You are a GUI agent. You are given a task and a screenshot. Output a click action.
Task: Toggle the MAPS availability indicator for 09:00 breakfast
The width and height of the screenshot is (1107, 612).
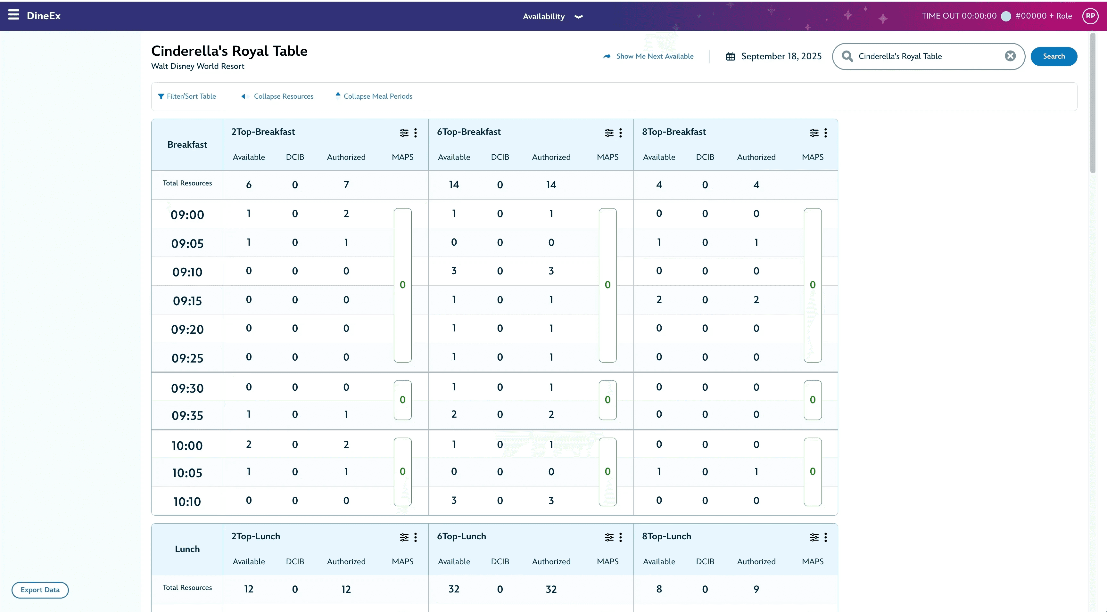pos(403,284)
